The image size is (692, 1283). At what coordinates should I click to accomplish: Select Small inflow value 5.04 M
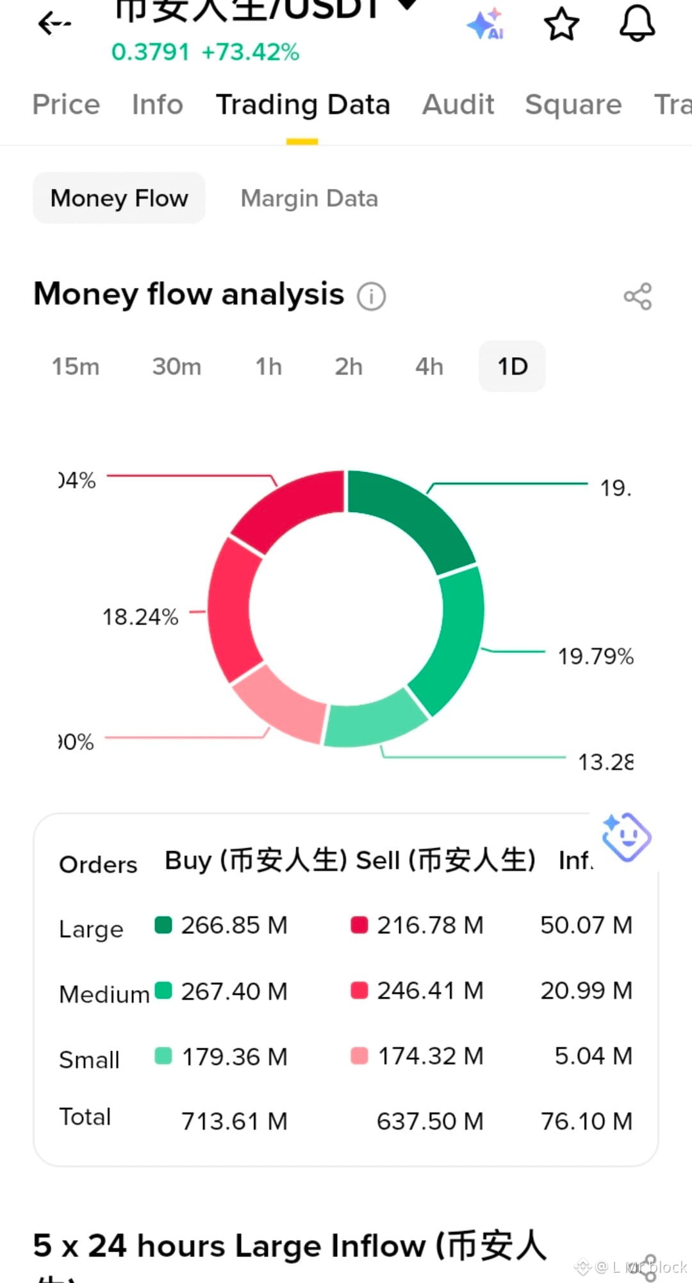coord(593,1056)
